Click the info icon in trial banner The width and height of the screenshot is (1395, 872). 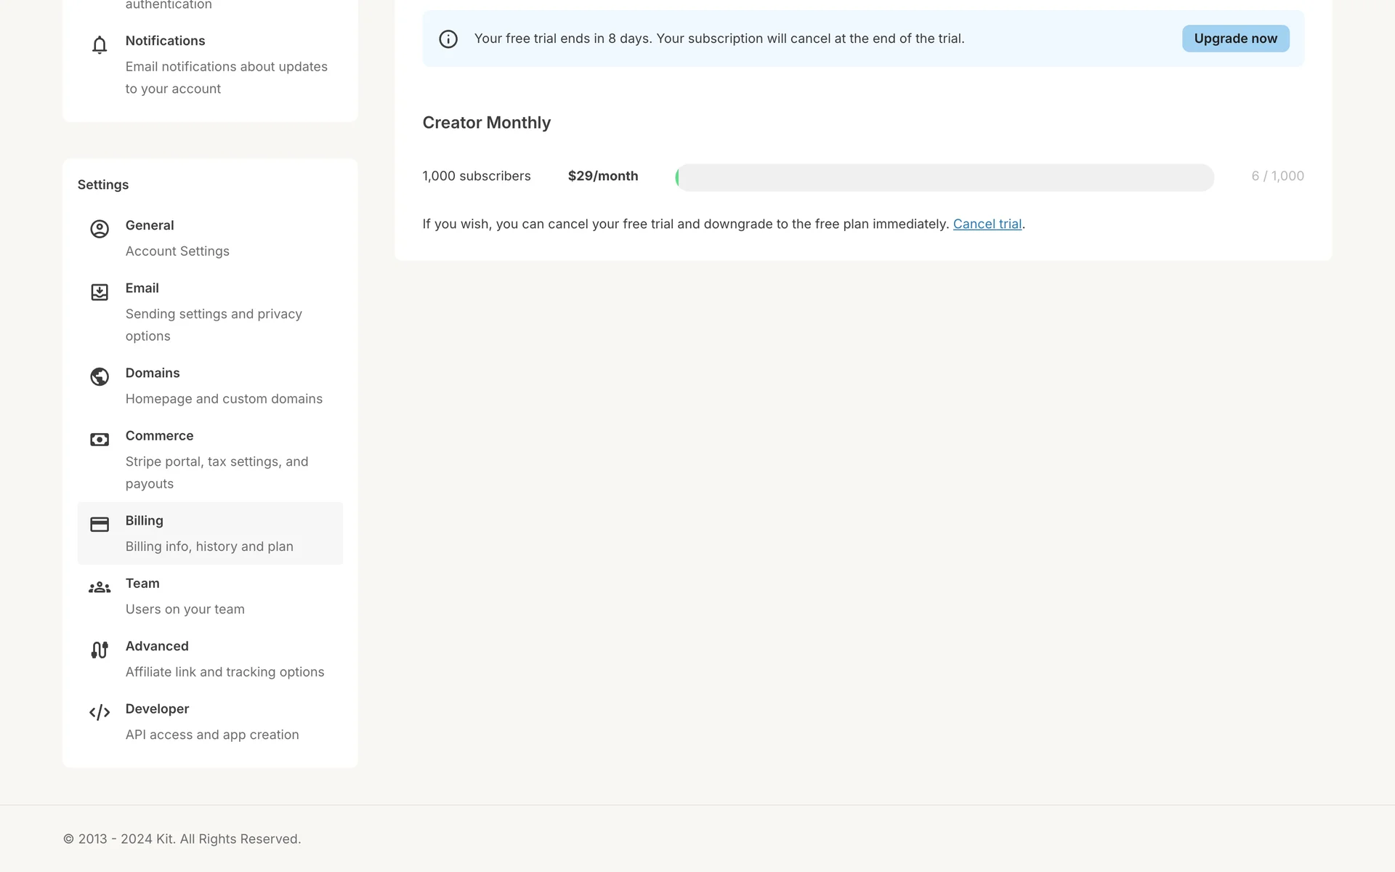pyautogui.click(x=448, y=39)
